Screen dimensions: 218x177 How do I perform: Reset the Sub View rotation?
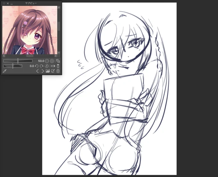(x=47, y=66)
